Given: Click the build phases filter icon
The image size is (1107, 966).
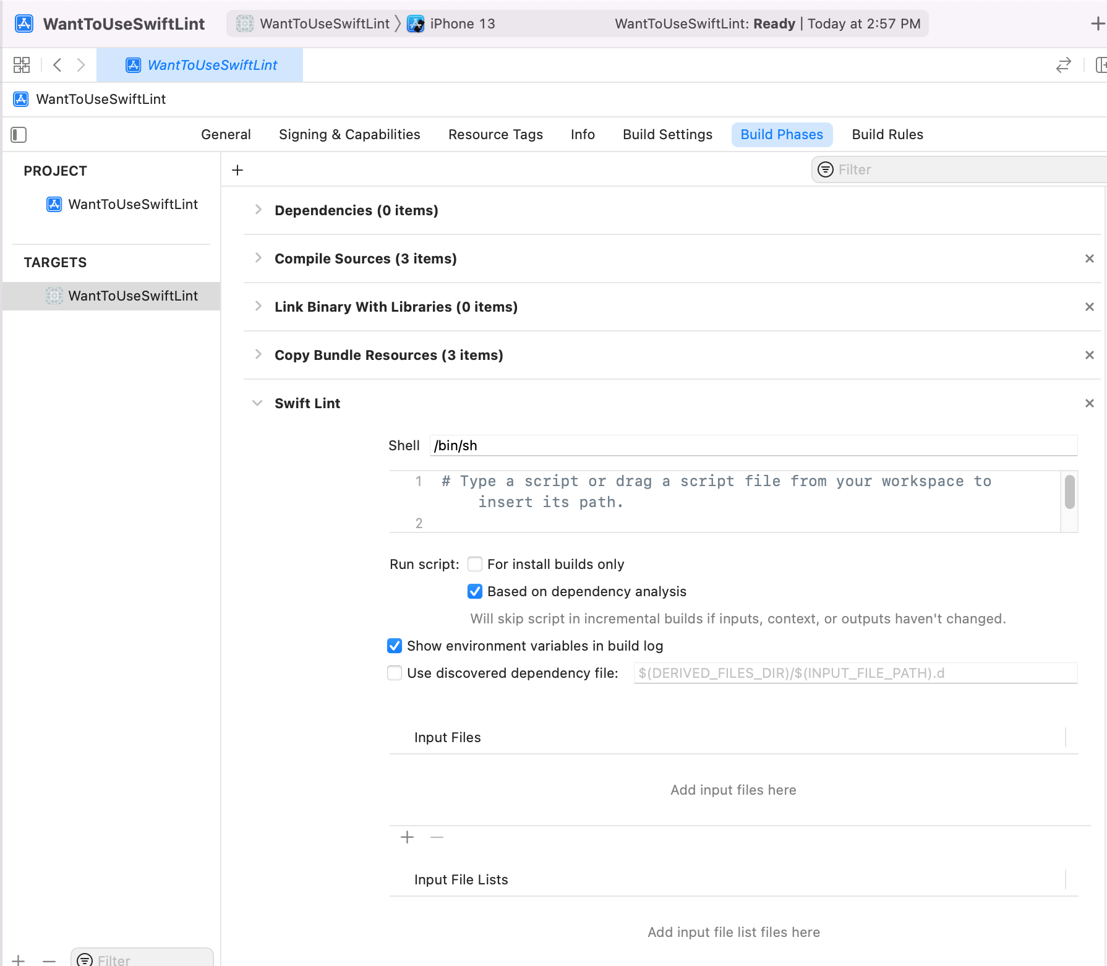Looking at the screenshot, I should pyautogui.click(x=826, y=169).
